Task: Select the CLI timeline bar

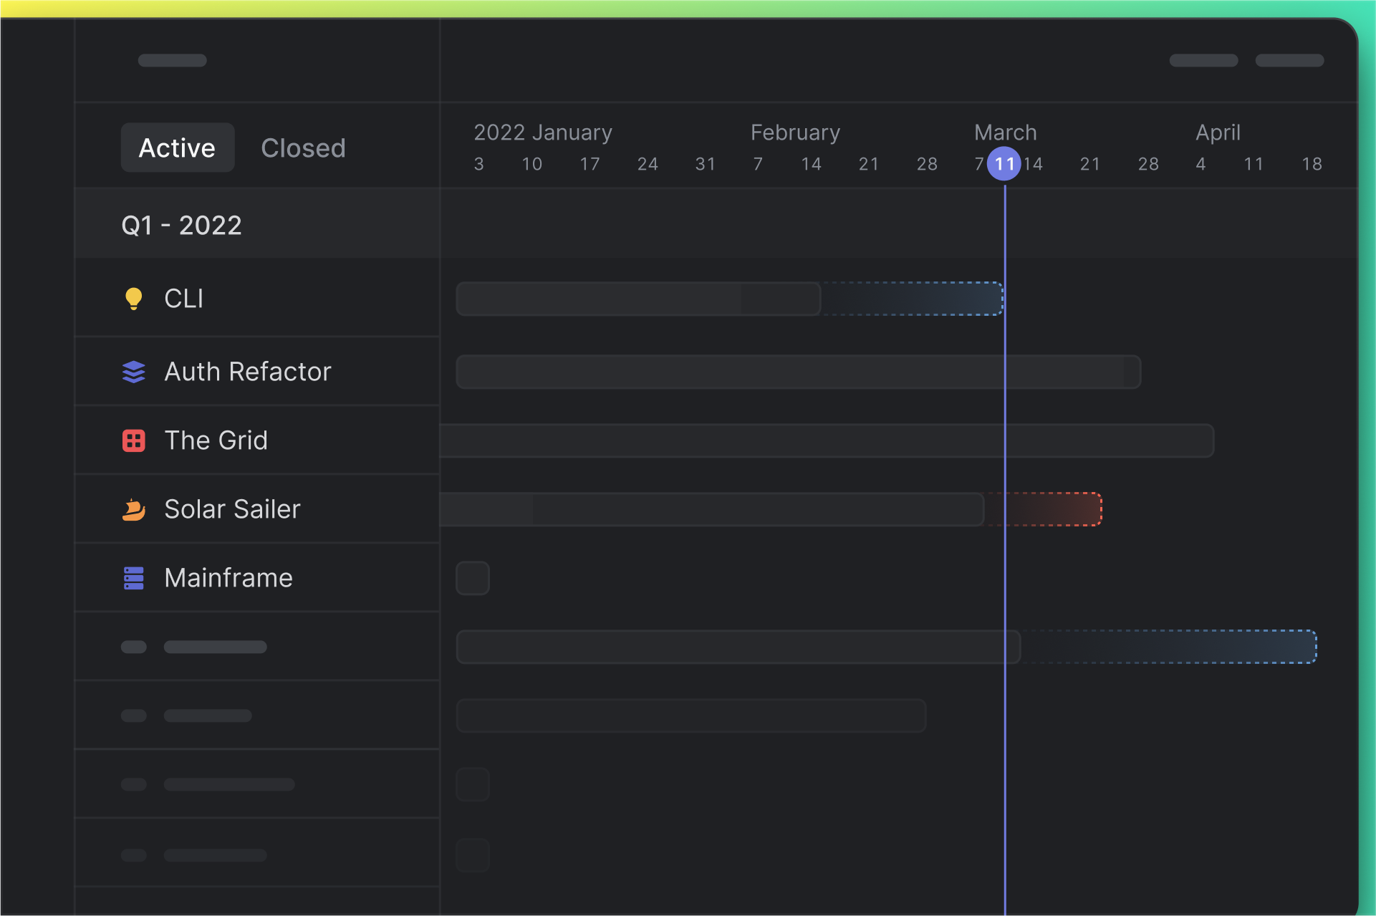Action: (638, 299)
